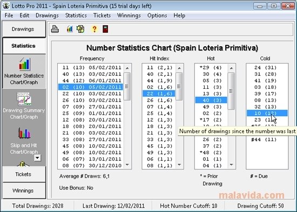Select Hot row 40 (3)
Viewport: 297px width, 212px height.
click(x=211, y=100)
